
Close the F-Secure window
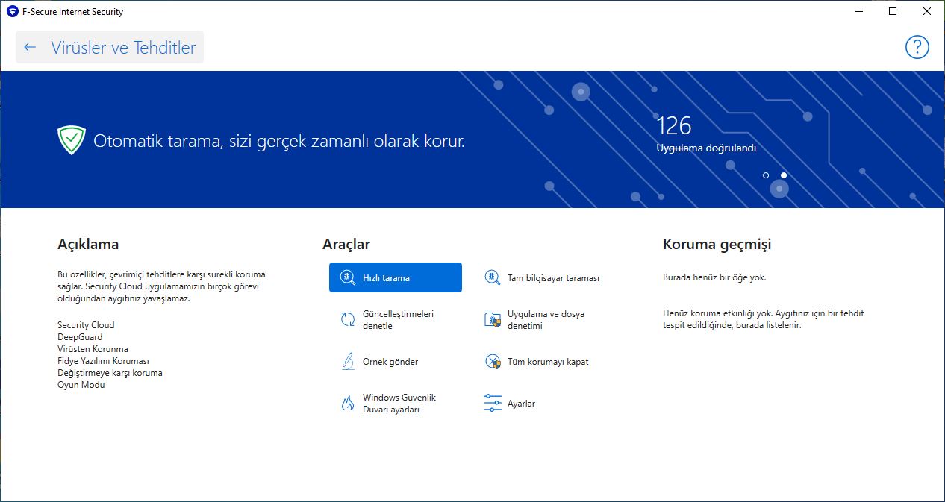pyautogui.click(x=927, y=11)
